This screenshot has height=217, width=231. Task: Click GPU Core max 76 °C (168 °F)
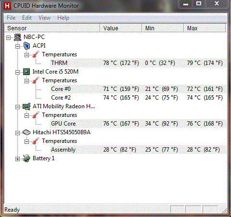click(x=205, y=124)
